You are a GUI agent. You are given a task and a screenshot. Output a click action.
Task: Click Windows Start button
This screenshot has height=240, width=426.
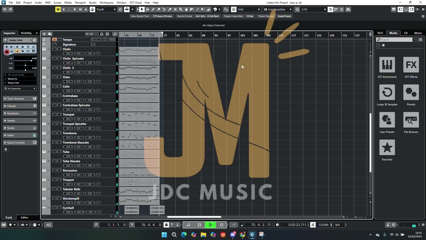[x=164, y=235]
